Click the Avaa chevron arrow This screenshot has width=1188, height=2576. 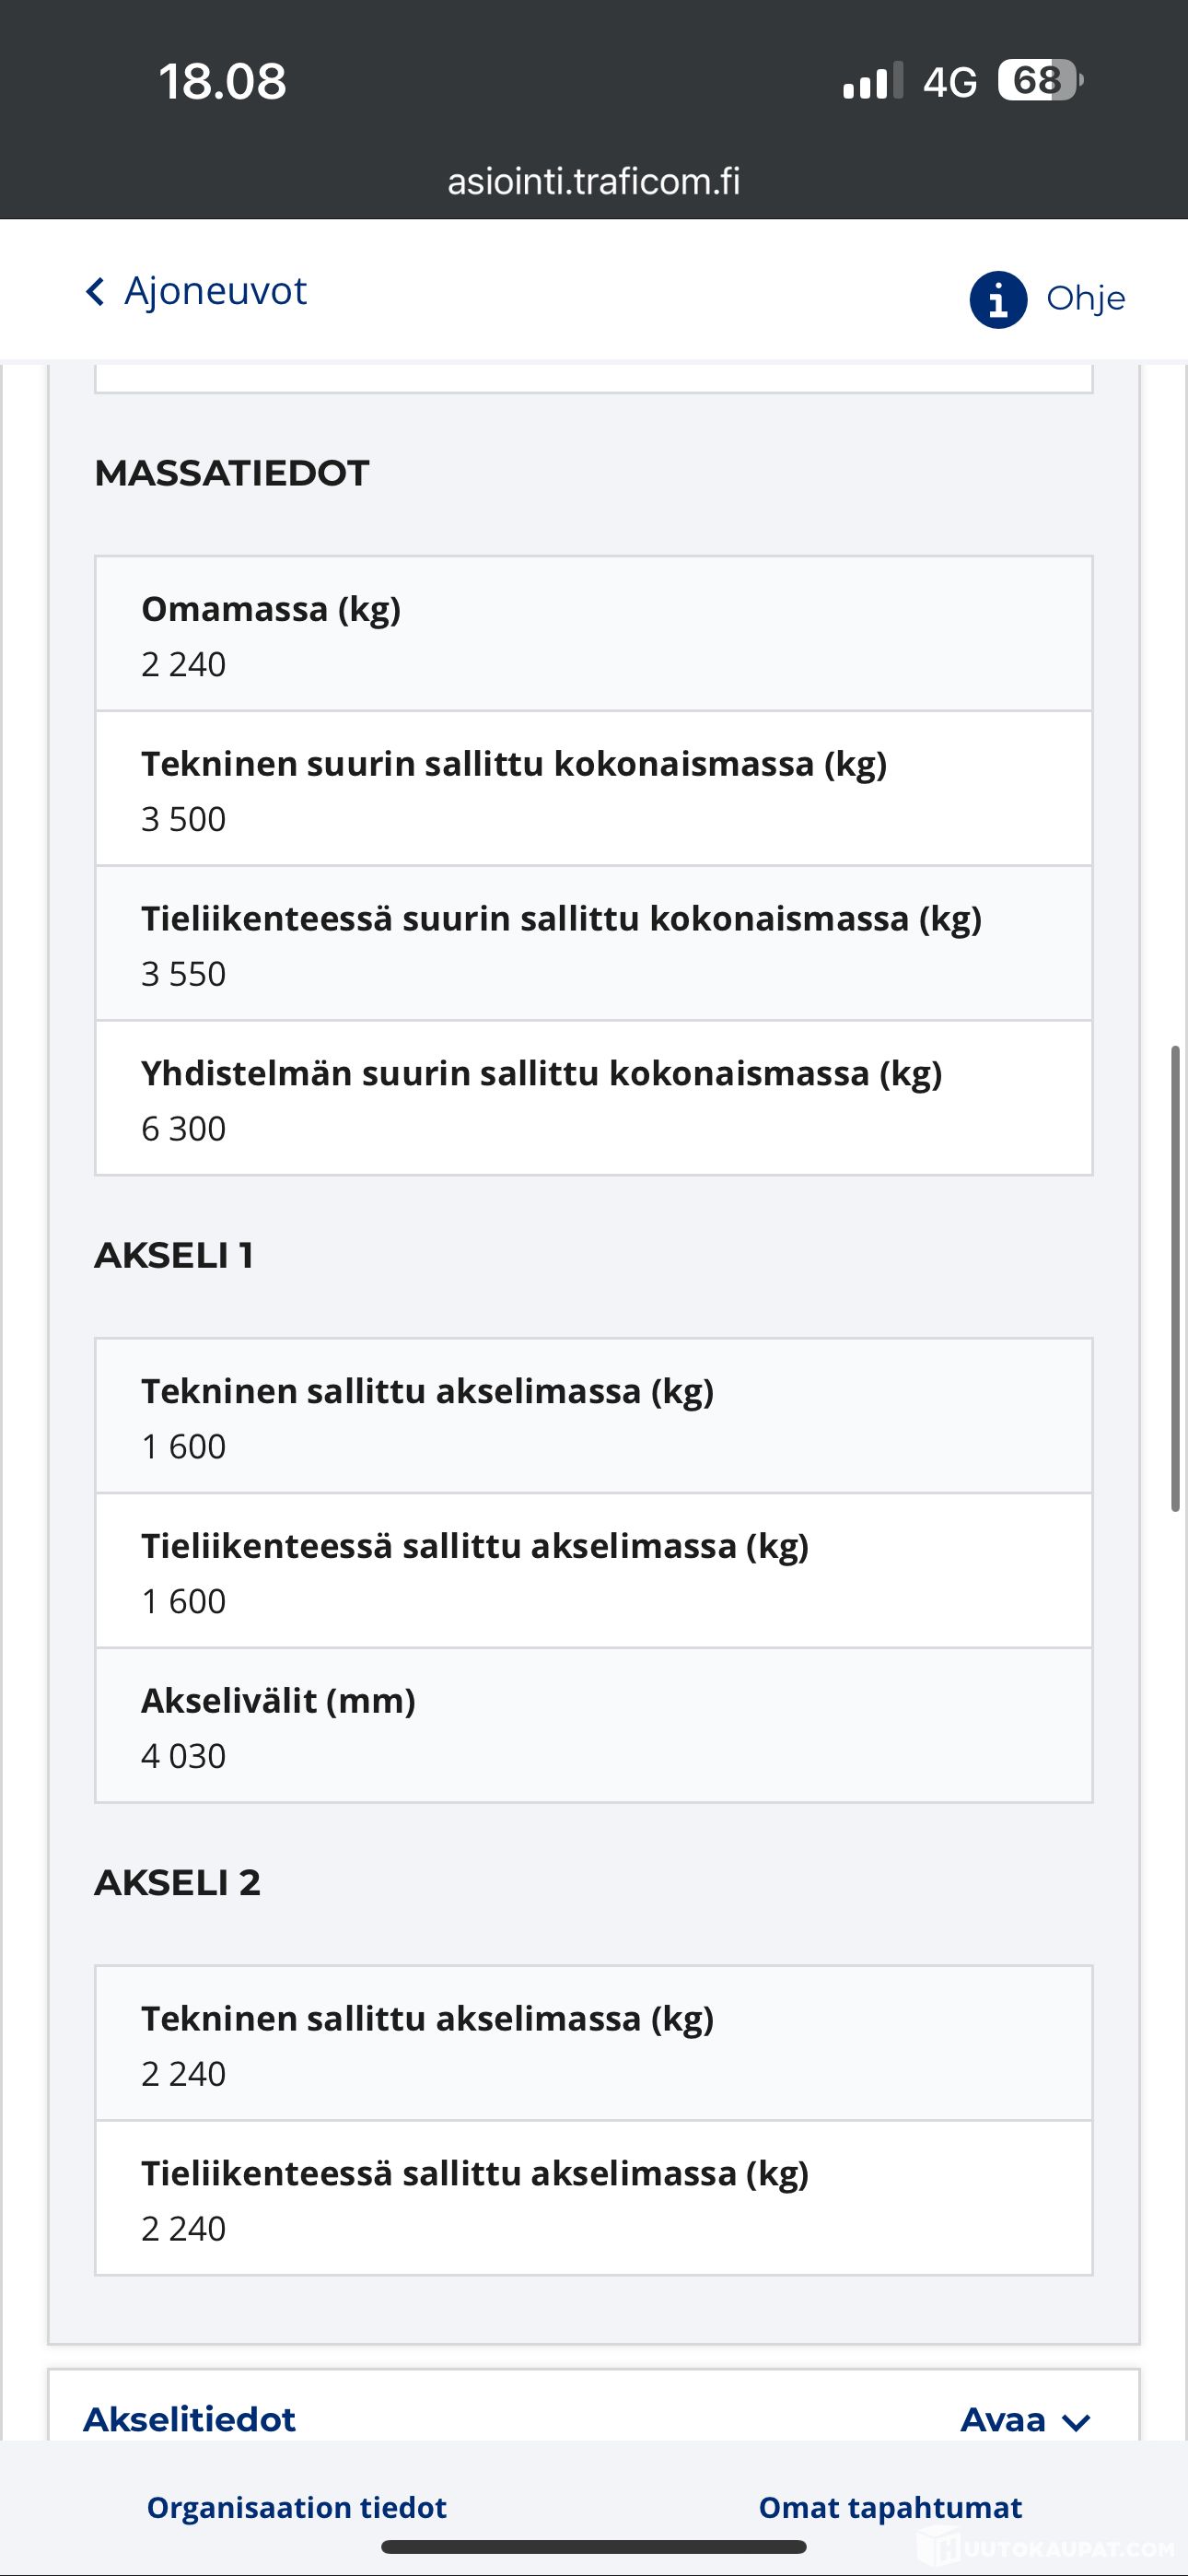point(1076,2422)
